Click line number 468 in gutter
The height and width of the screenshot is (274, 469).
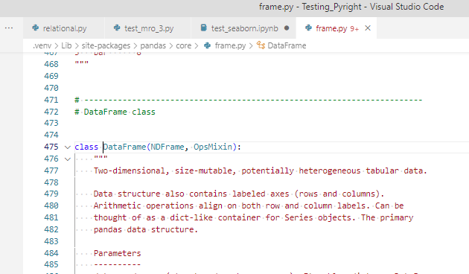pos(51,64)
